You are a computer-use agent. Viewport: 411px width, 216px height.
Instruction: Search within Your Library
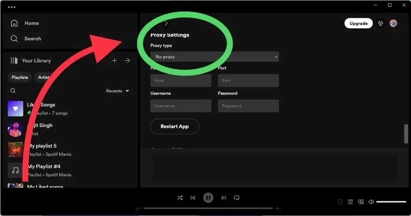point(13,91)
